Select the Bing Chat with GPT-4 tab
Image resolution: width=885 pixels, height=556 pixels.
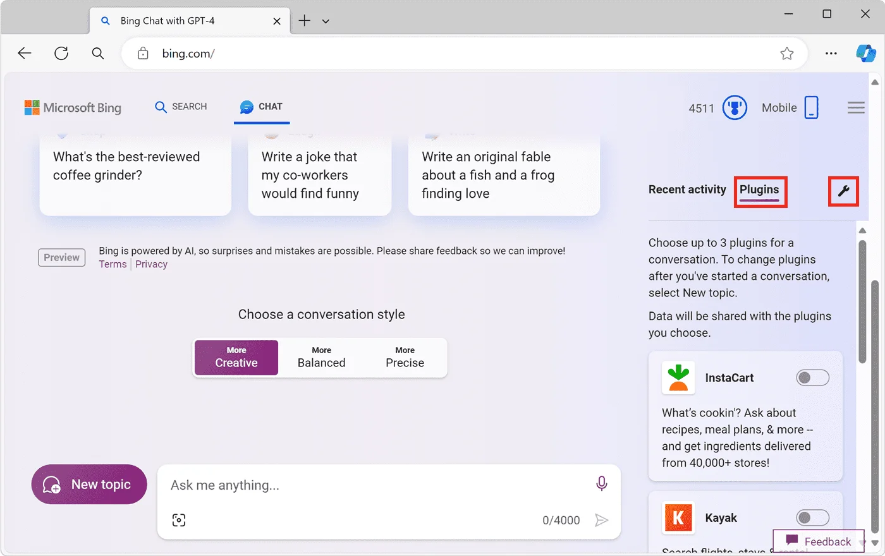(190, 21)
